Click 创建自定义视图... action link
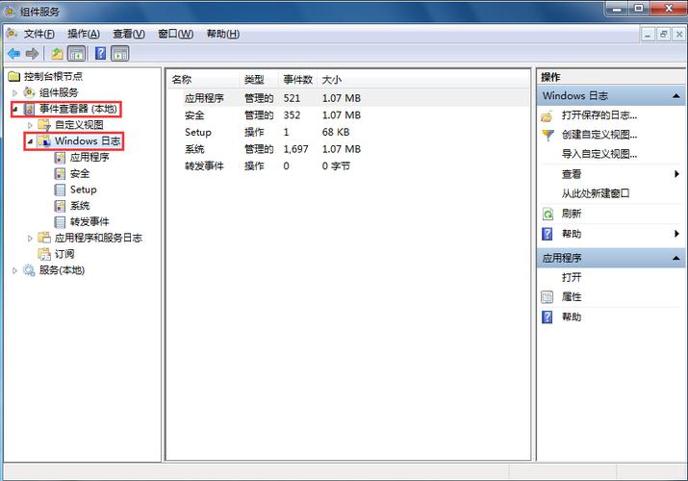 (x=599, y=135)
